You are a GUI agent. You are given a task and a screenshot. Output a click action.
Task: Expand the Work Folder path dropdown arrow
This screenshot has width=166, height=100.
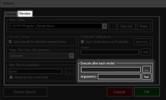pyautogui.click(x=104, y=26)
